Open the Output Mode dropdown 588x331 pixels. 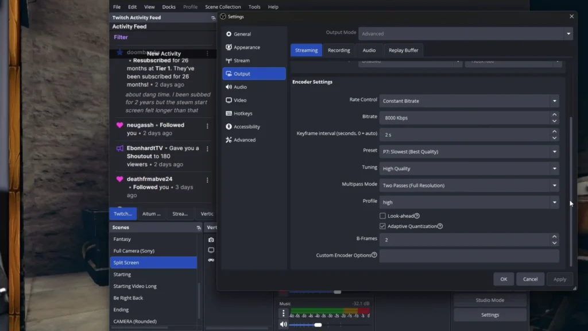[x=466, y=34]
